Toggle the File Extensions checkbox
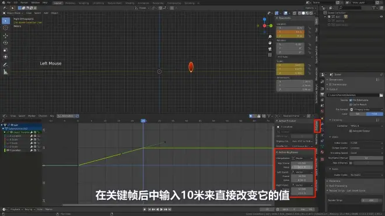 [351, 100]
